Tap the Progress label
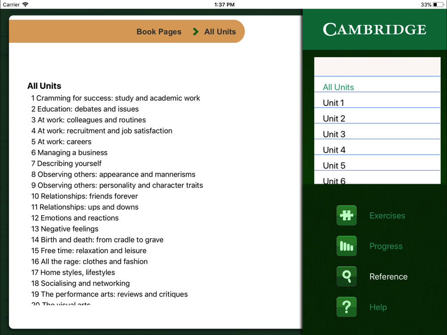The height and width of the screenshot is (335, 447). (386, 246)
